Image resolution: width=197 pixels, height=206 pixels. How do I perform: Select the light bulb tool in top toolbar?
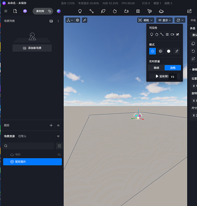click(80, 11)
